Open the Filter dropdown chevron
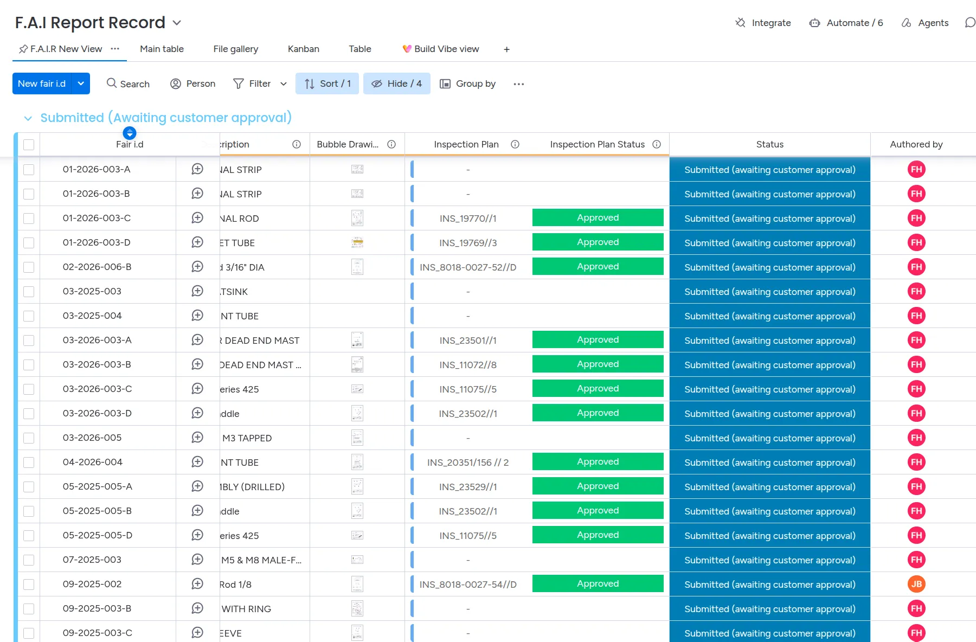This screenshot has width=976, height=642. click(284, 84)
